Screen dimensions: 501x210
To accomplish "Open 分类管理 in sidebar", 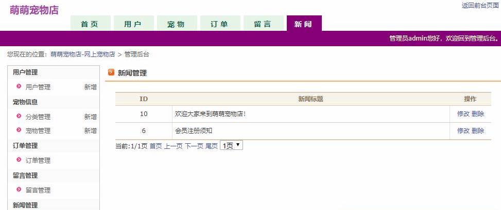I will point(38,117).
